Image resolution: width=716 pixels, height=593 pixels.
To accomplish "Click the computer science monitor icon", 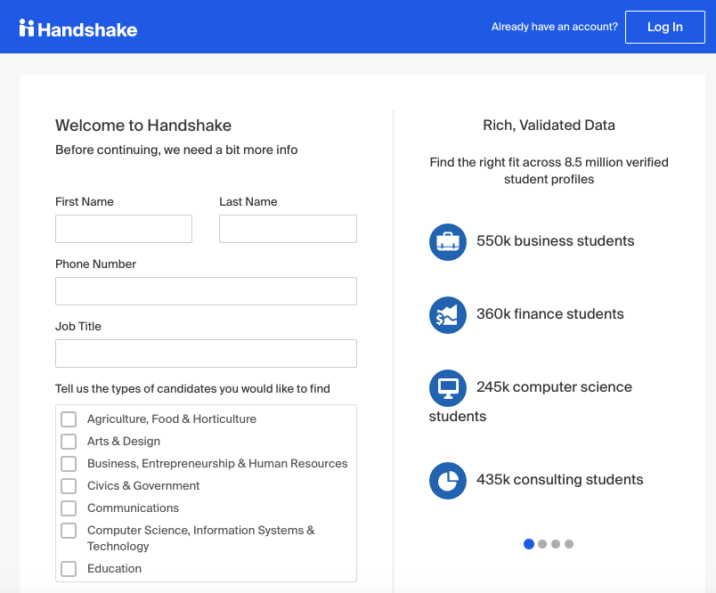I will pyautogui.click(x=448, y=387).
